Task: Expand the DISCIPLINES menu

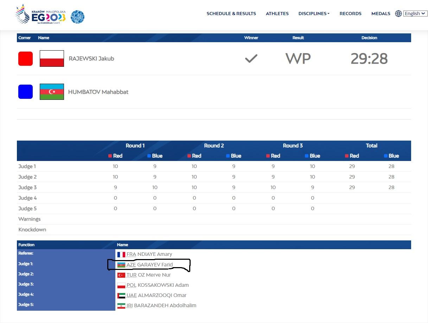Action: click(314, 14)
